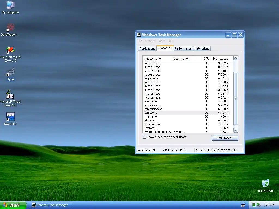The width and height of the screenshot is (279, 209).
Task: Sort by Mem Usage column header
Action: [x=220, y=59]
